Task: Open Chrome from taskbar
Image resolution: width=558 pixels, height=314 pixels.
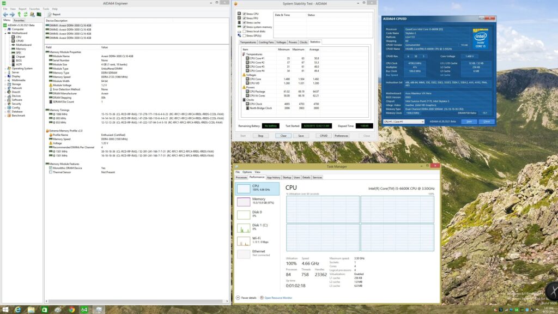Action: tap(72, 310)
